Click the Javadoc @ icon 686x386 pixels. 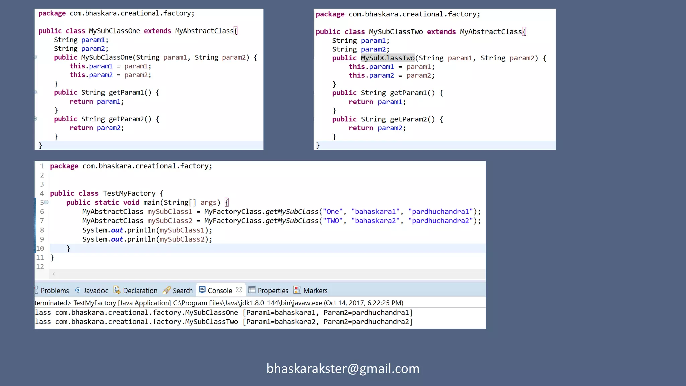(x=78, y=290)
